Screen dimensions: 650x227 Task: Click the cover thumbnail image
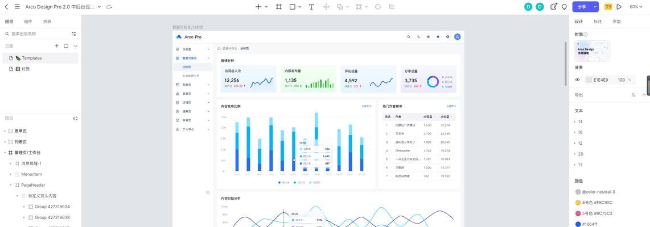[592, 51]
